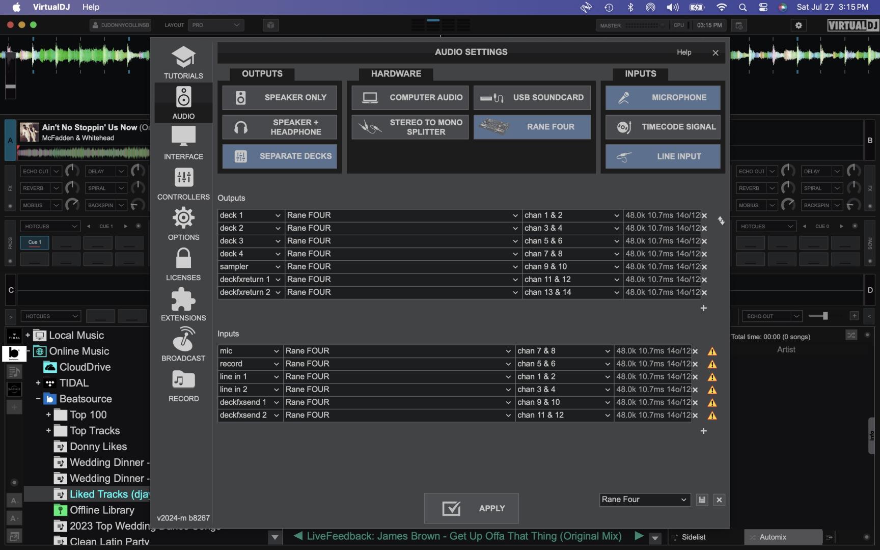
Task: Select Speaker + Headphone output option
Action: click(280, 127)
